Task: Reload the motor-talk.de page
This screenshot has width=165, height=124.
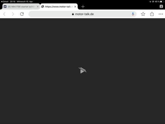Action: coord(22,14)
